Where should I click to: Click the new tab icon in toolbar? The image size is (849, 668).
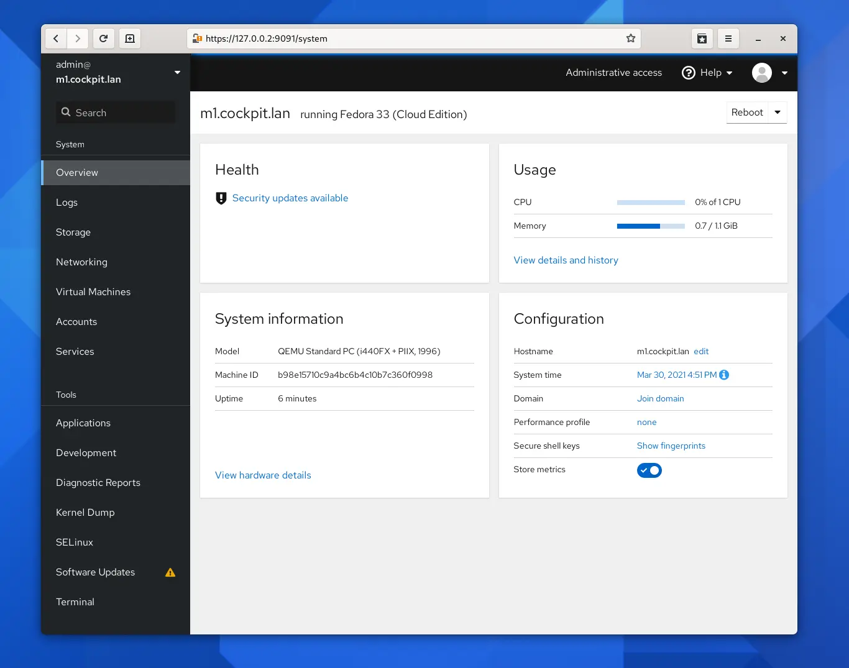click(130, 39)
